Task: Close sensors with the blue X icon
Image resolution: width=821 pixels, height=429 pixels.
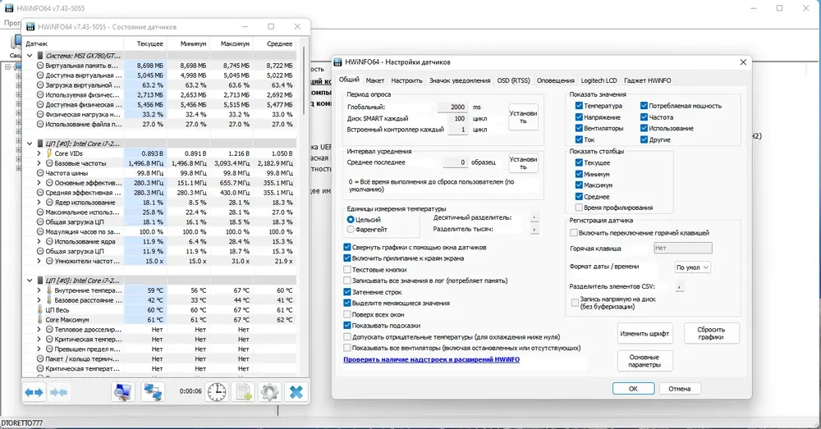Action: 296,392
